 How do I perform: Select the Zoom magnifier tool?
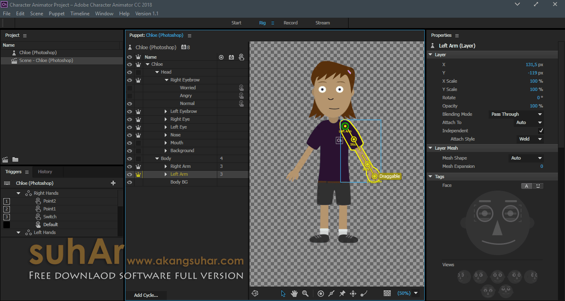[305, 293]
